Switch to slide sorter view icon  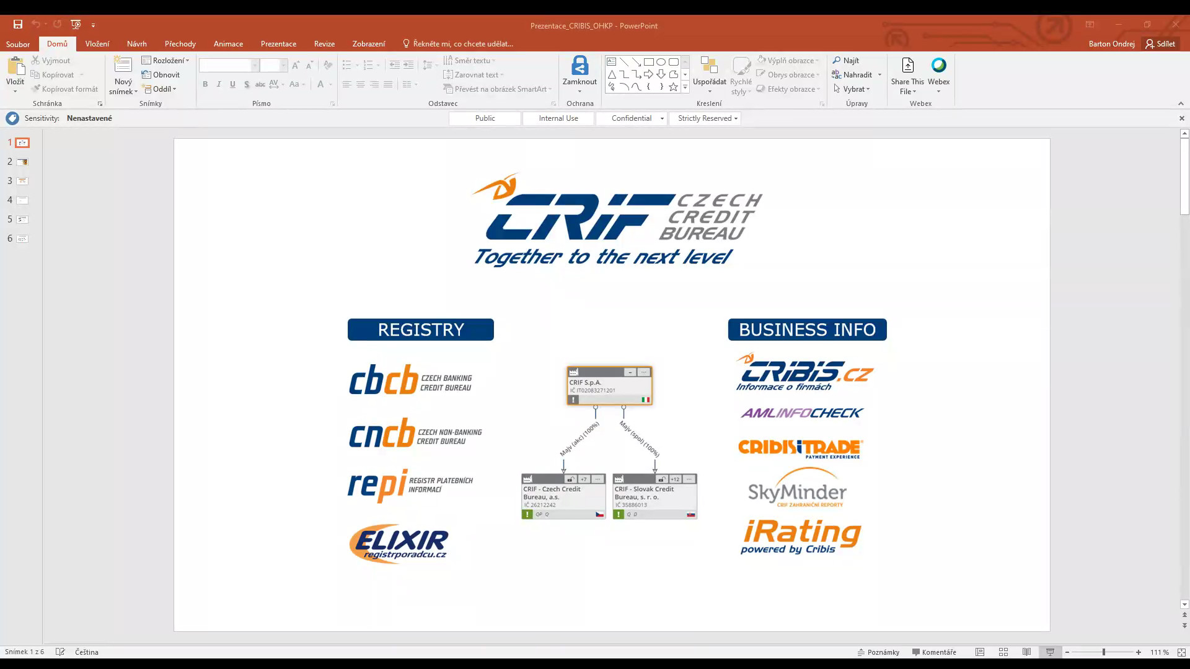click(1003, 652)
